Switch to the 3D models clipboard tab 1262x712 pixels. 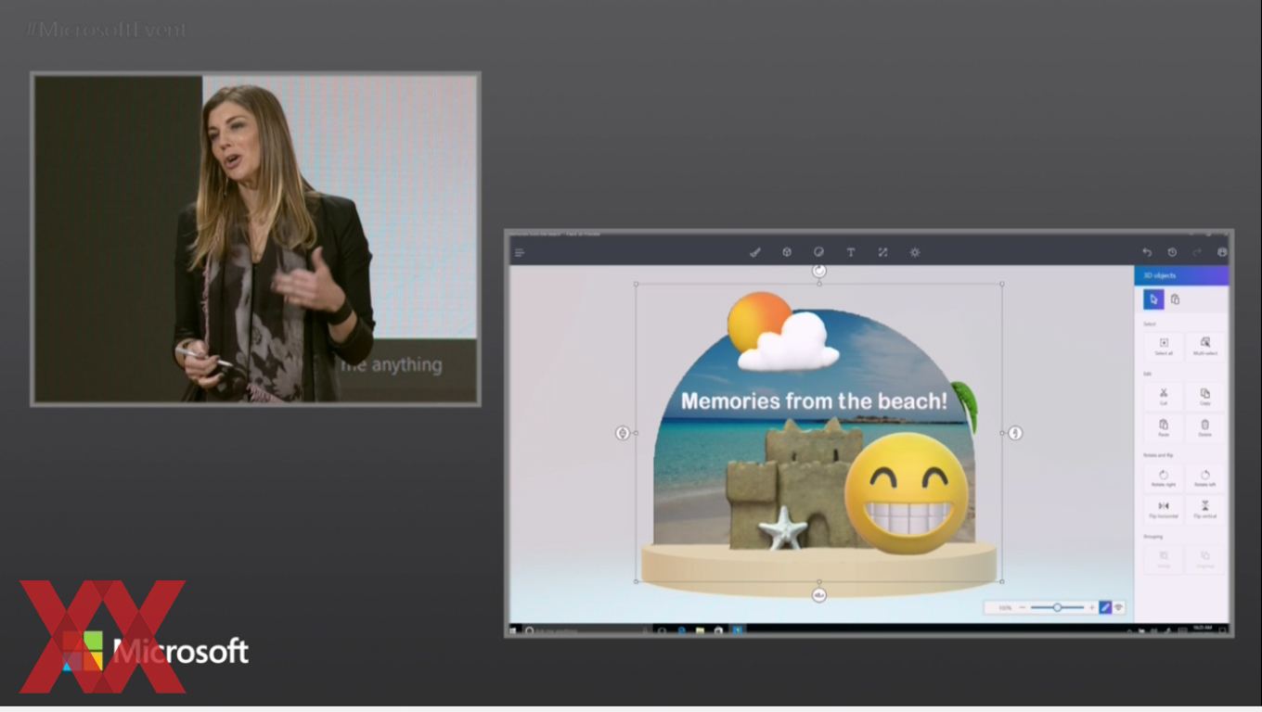(1175, 299)
